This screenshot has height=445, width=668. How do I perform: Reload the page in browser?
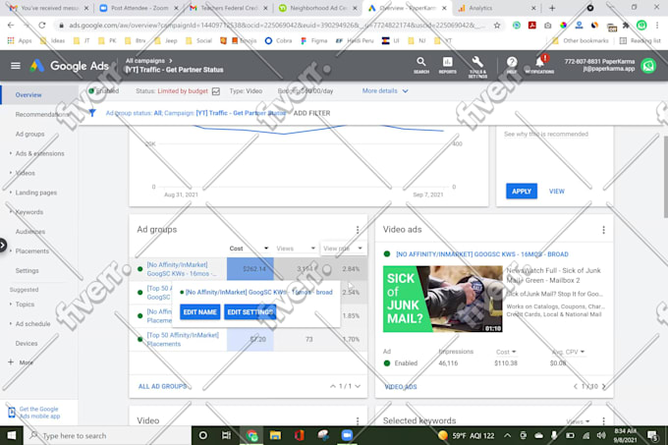coord(41,26)
